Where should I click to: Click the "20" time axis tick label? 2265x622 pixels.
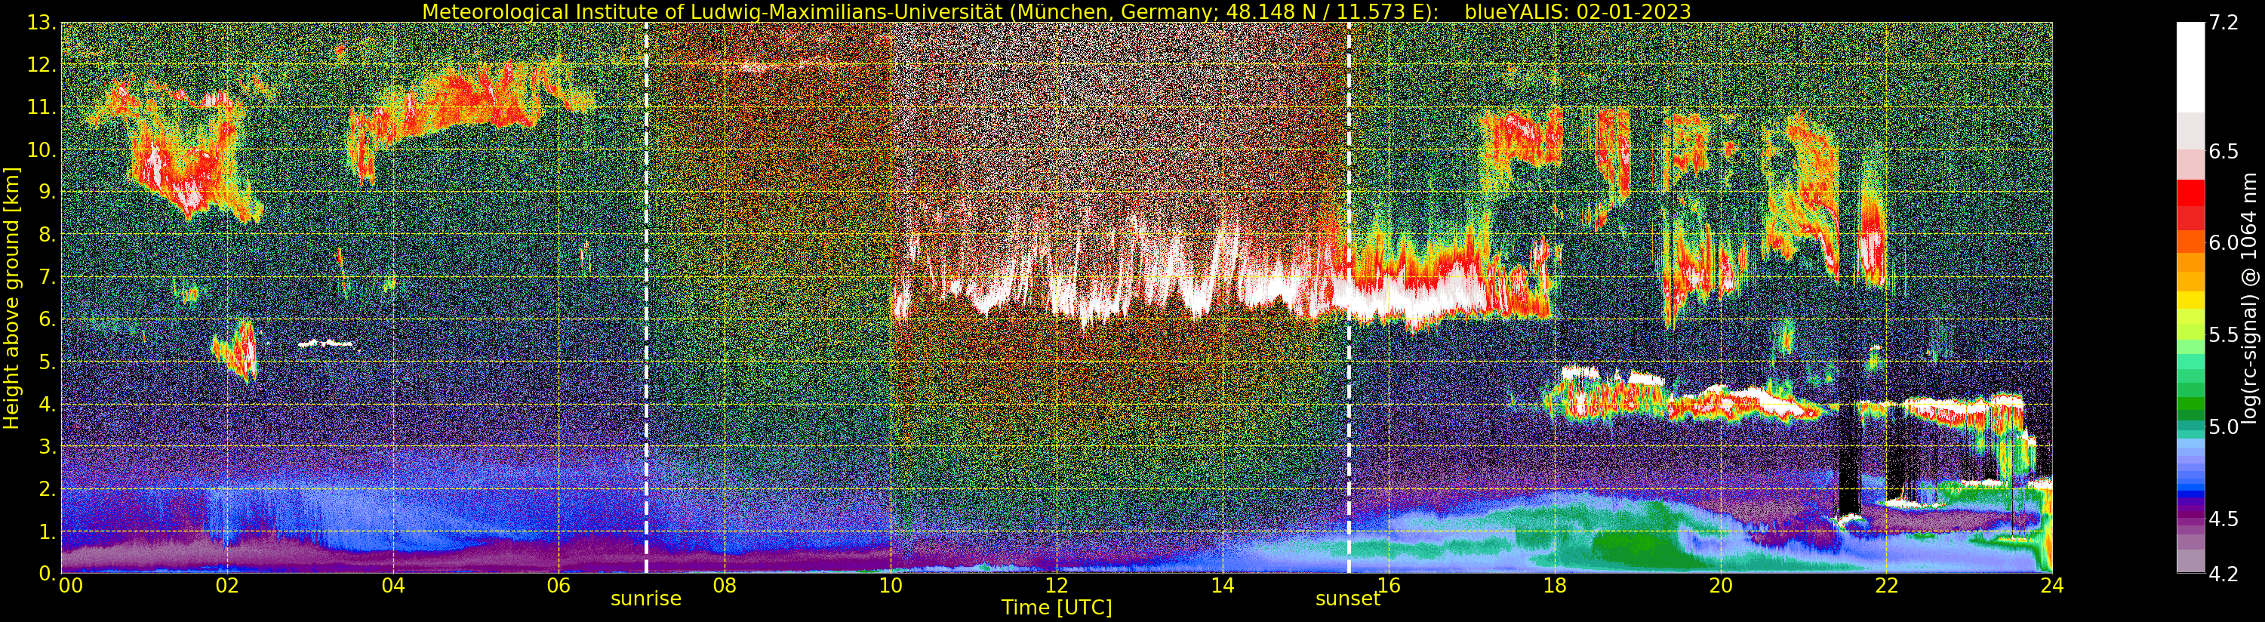[x=1721, y=585]
